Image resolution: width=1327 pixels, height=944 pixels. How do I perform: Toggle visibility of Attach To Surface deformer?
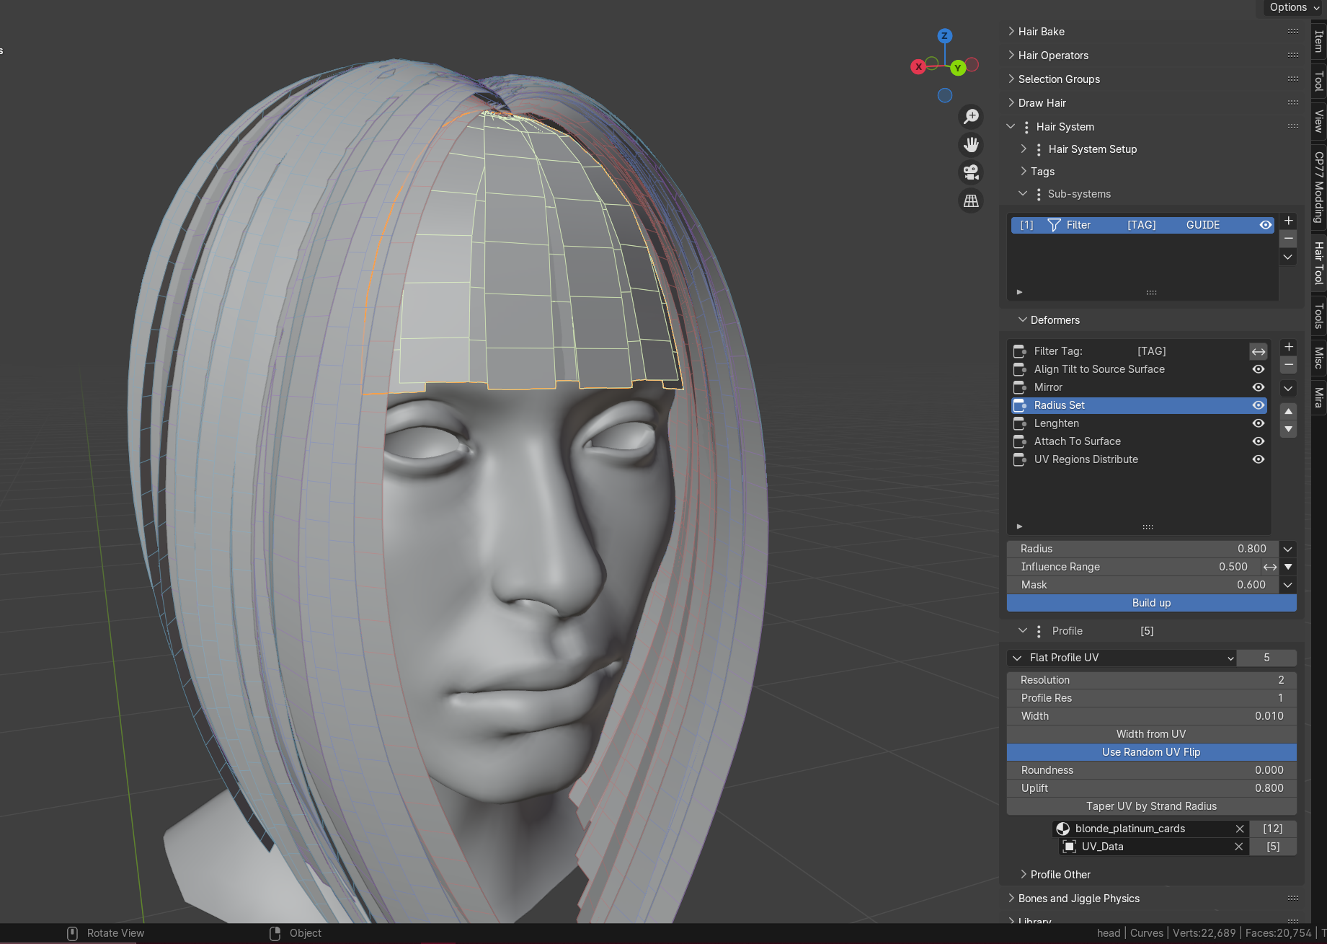pos(1259,441)
